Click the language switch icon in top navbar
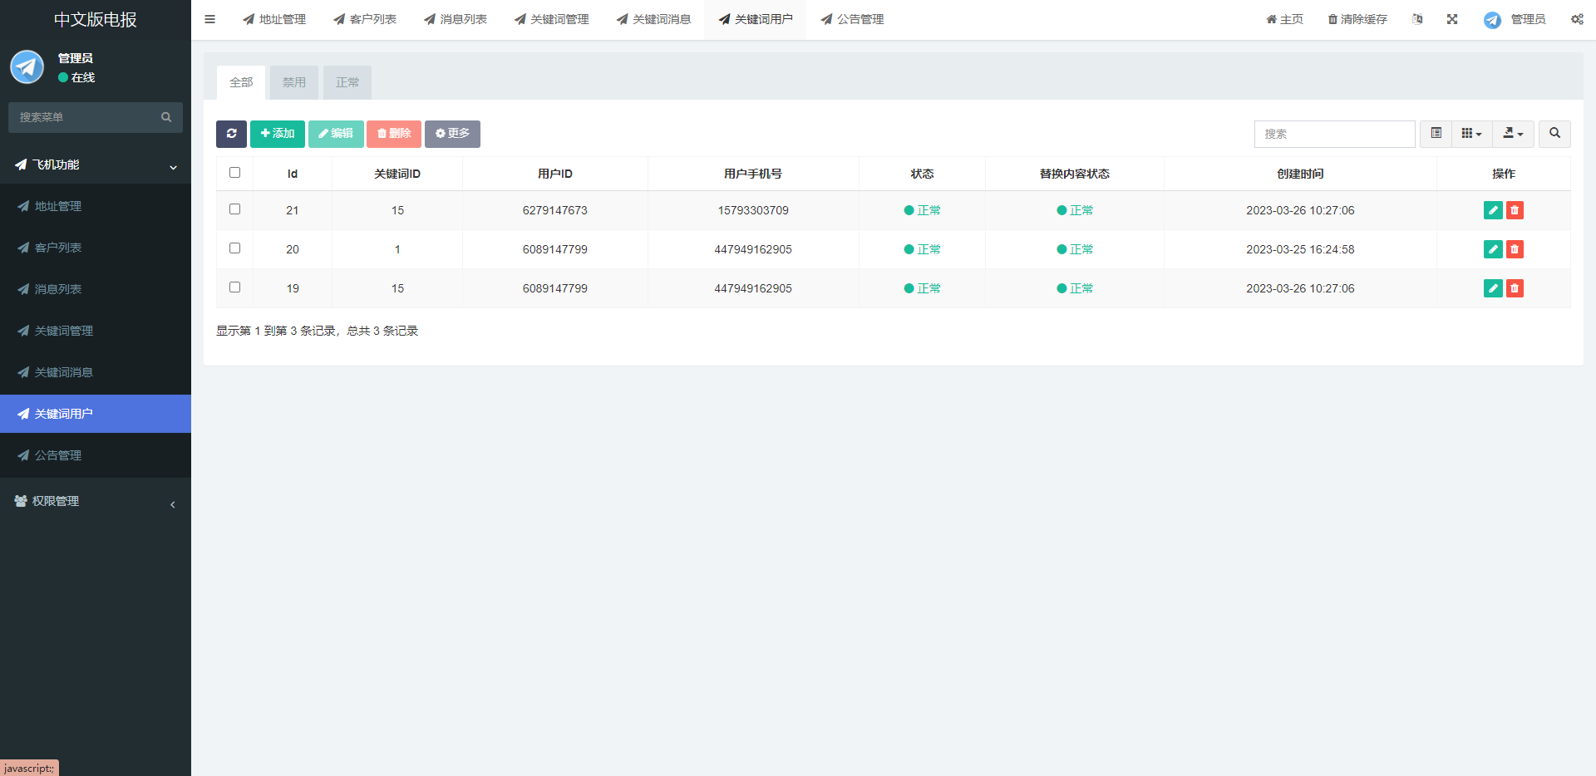 [x=1417, y=19]
